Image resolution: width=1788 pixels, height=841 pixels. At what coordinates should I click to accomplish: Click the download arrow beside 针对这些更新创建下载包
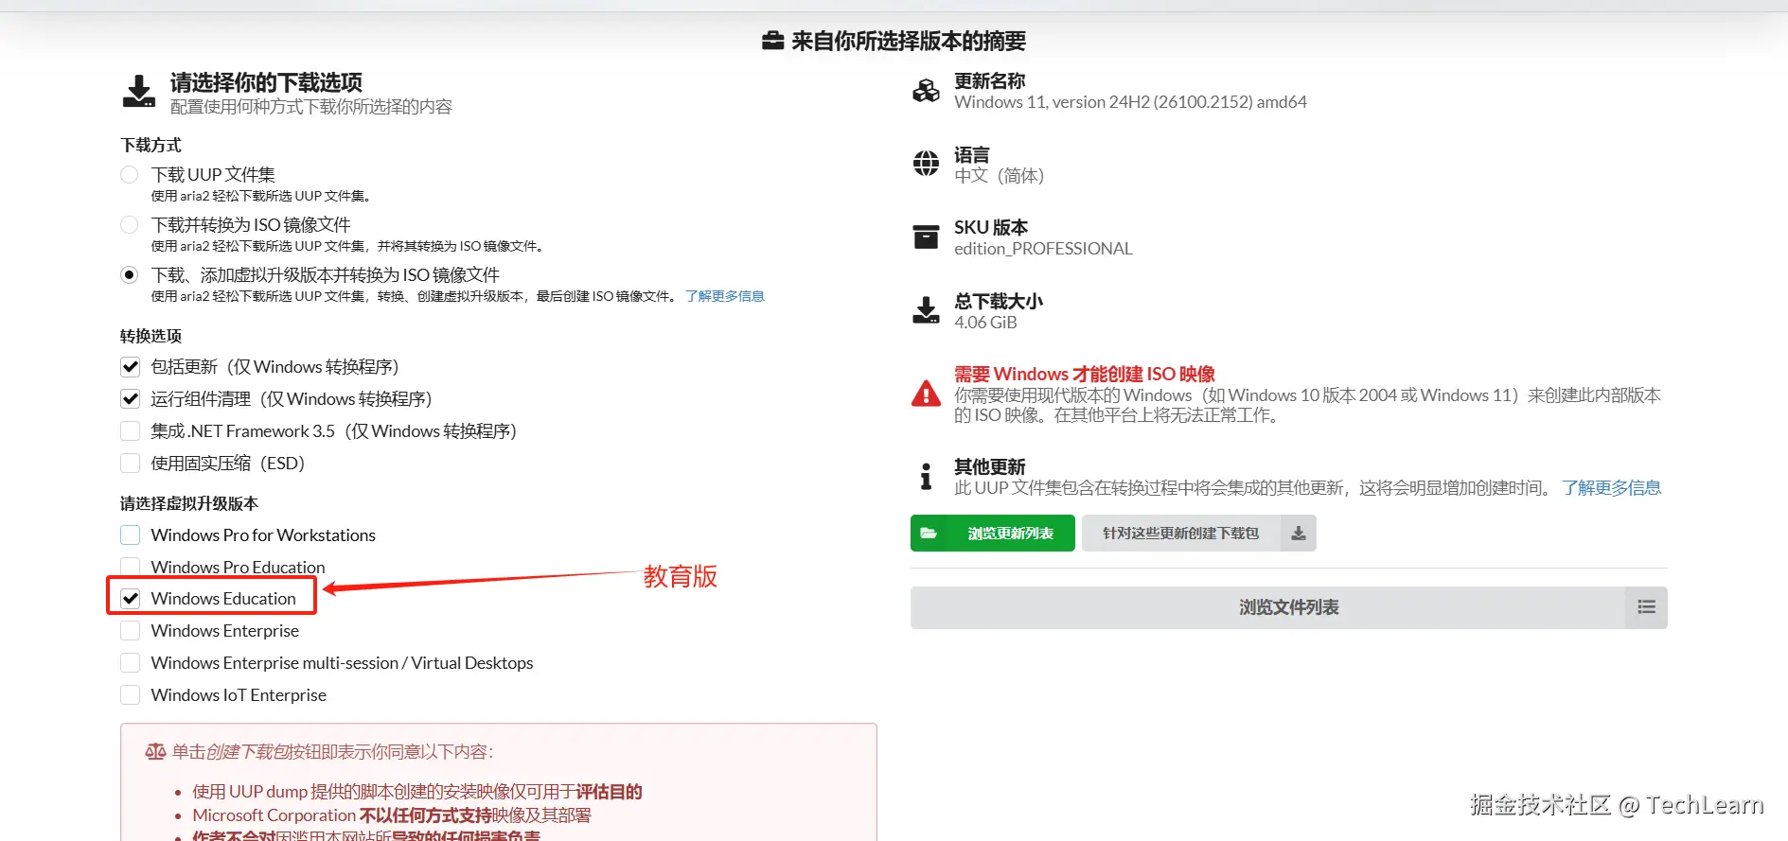pos(1299,534)
